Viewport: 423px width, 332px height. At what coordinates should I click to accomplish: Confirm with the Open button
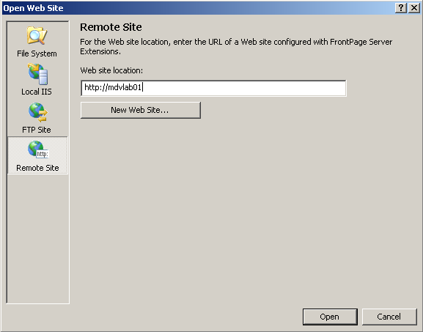pos(330,317)
